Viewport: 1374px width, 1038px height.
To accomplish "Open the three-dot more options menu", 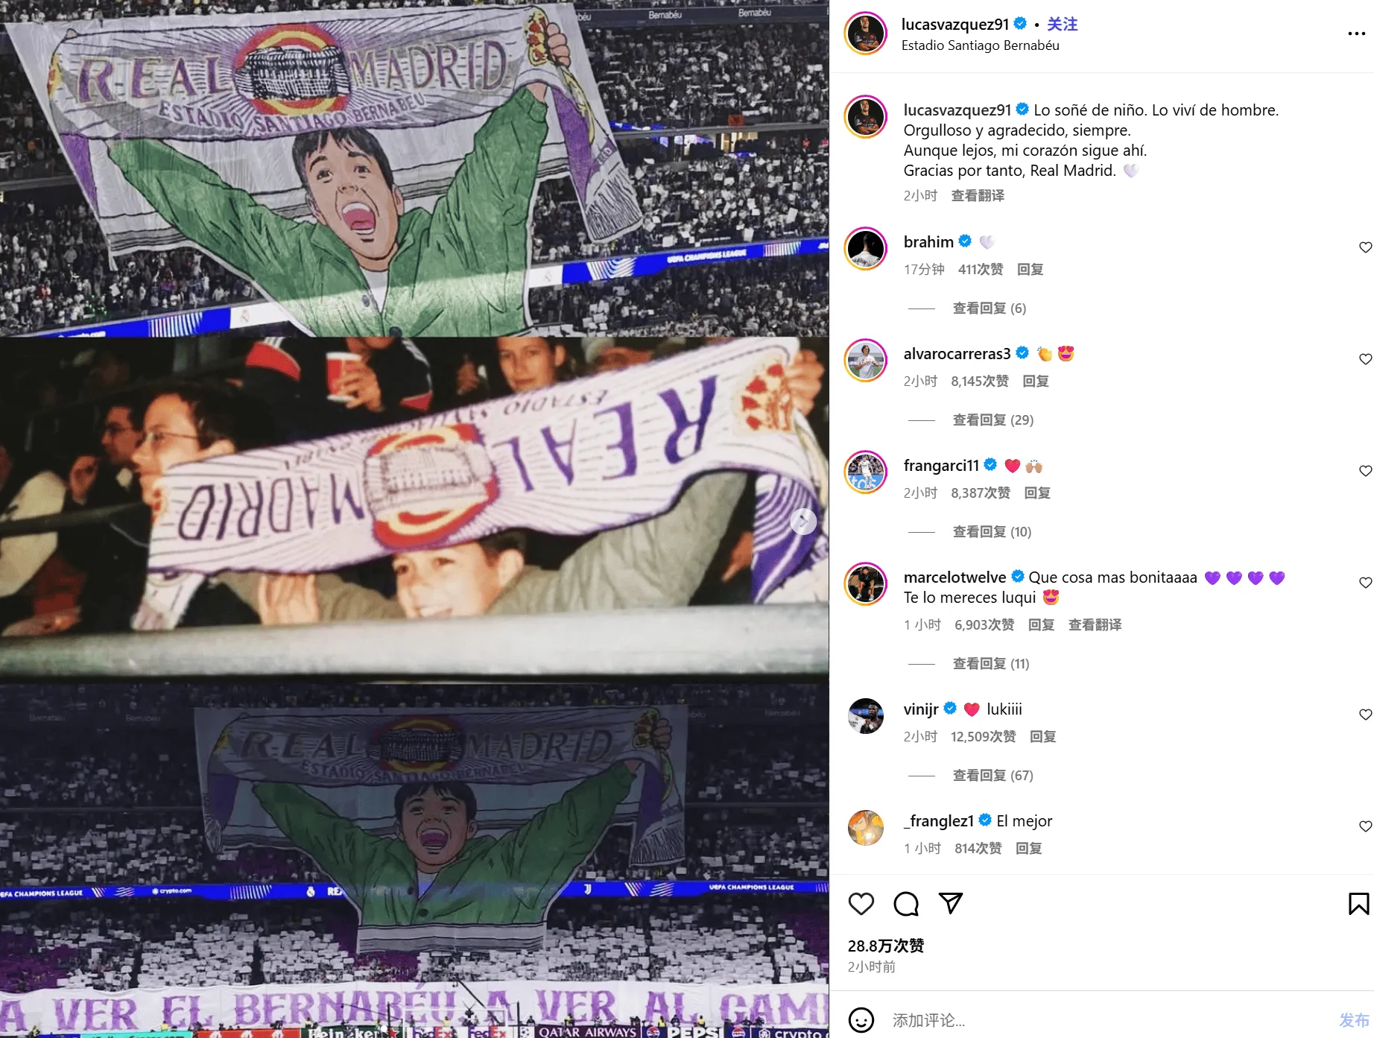I will click(1356, 34).
